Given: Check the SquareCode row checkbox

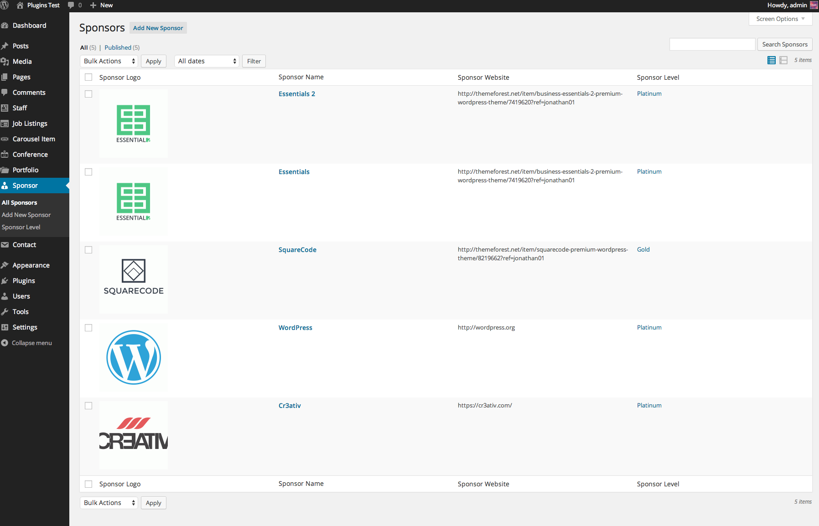Looking at the screenshot, I should pyautogui.click(x=88, y=250).
